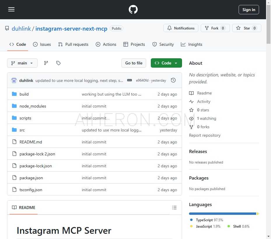Select the Code tab
The width and height of the screenshot is (271, 239).
click(18, 44)
